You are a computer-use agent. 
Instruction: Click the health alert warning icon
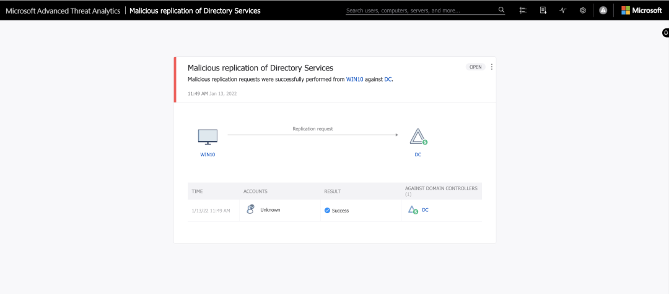(x=603, y=10)
